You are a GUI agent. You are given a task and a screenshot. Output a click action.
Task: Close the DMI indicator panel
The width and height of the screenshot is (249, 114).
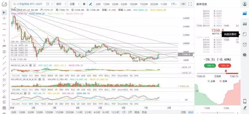pos(29,93)
